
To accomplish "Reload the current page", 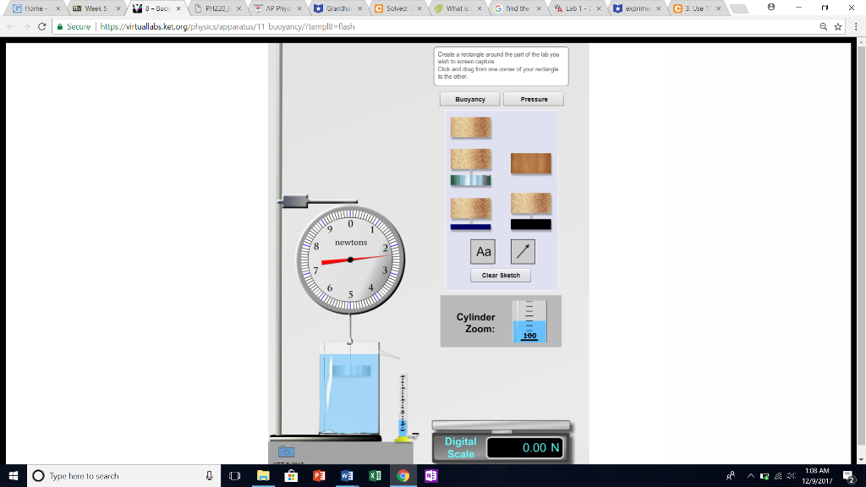I will pyautogui.click(x=41, y=26).
